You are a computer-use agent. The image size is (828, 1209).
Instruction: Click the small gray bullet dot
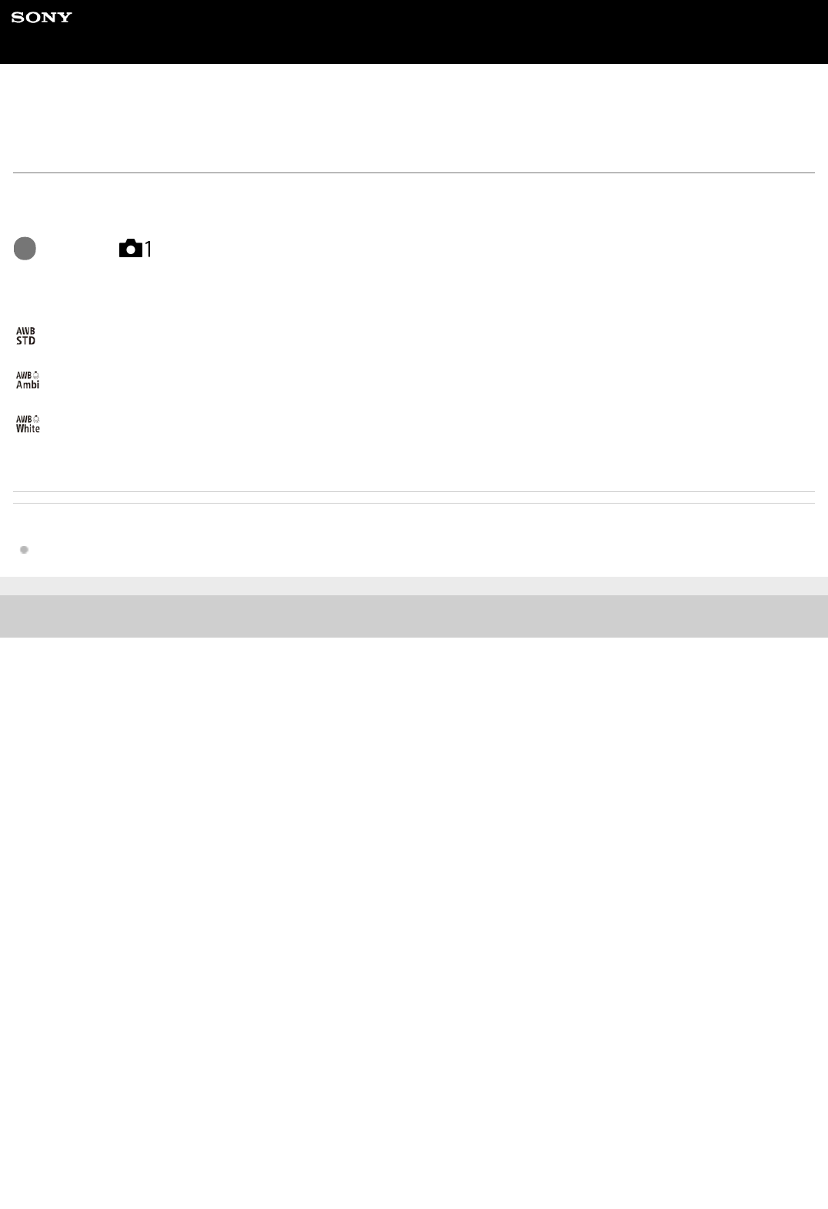point(24,550)
